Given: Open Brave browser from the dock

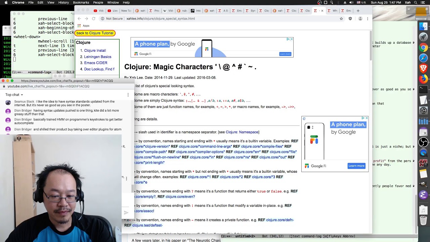Looking at the screenshot, I should pyautogui.click(x=423, y=68).
